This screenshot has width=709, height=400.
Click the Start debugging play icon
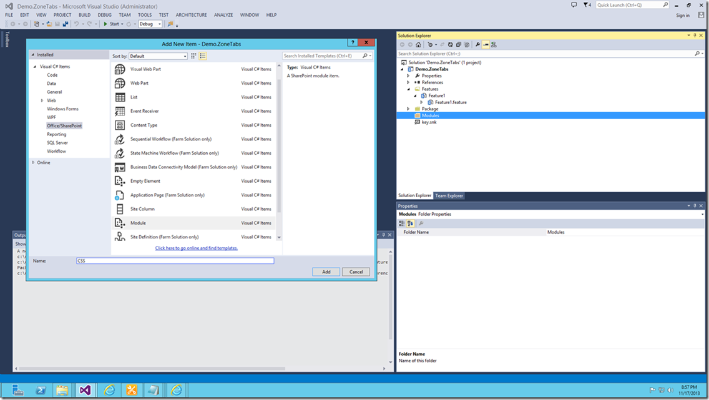105,24
